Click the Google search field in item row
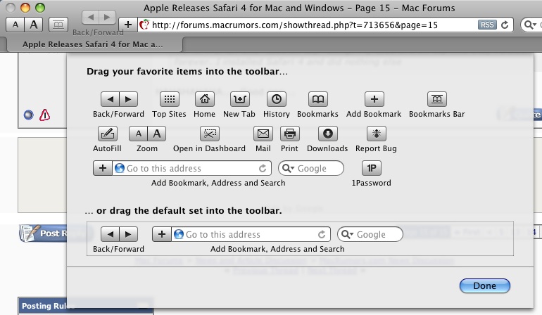Image resolution: width=542 pixels, height=315 pixels. (311, 168)
